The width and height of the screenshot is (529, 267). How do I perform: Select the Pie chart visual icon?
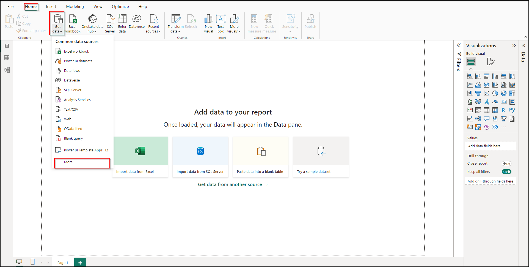(x=495, y=93)
